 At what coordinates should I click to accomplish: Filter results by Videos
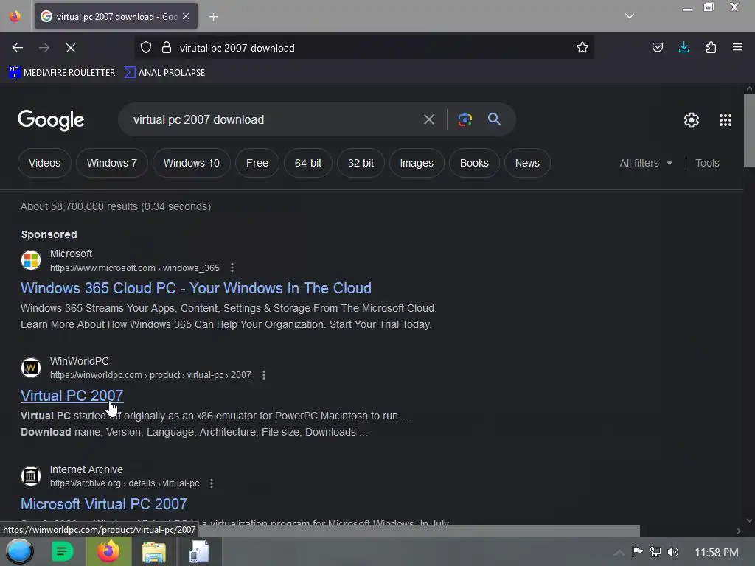point(44,163)
